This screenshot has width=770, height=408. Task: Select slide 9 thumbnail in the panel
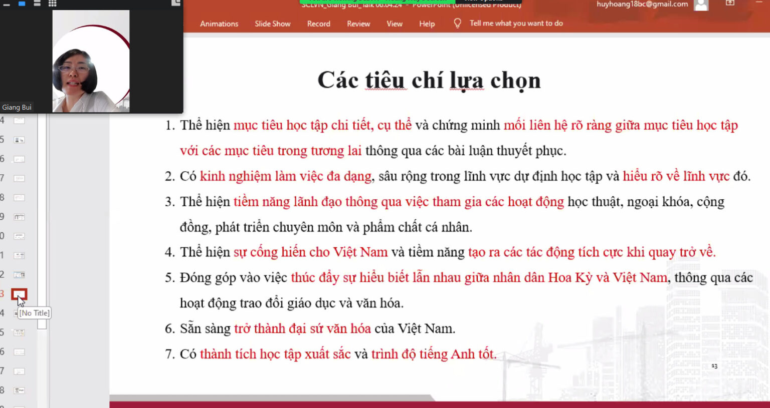pos(19,217)
